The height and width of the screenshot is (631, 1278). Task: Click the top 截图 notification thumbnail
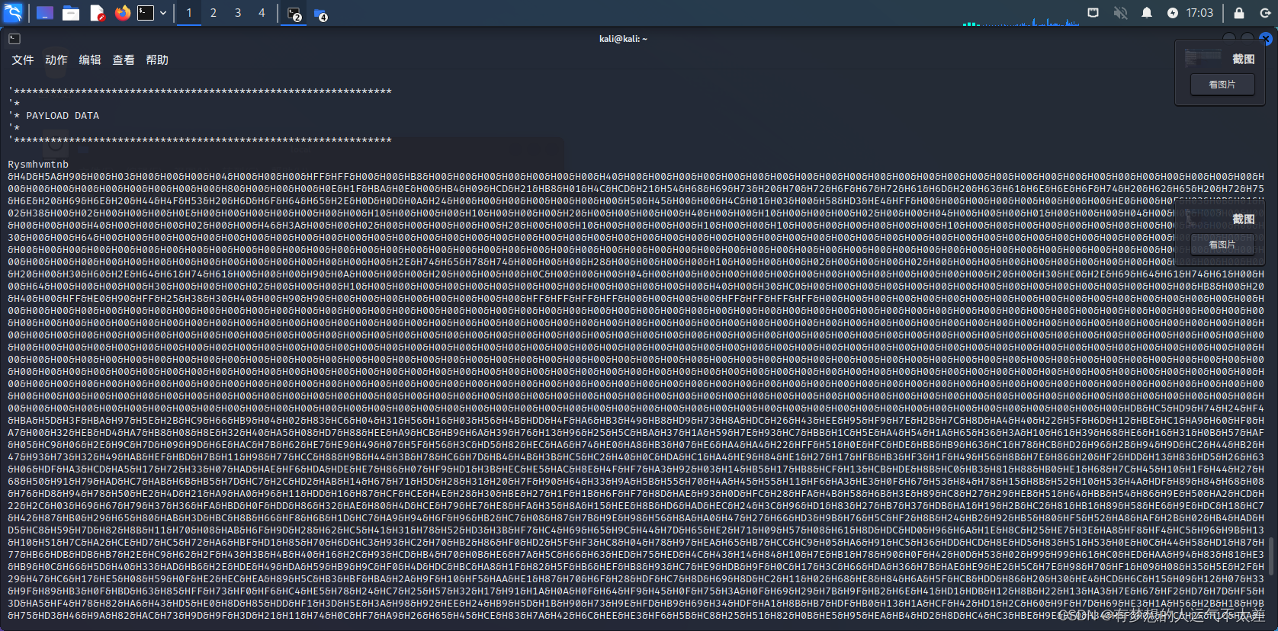pos(1203,57)
